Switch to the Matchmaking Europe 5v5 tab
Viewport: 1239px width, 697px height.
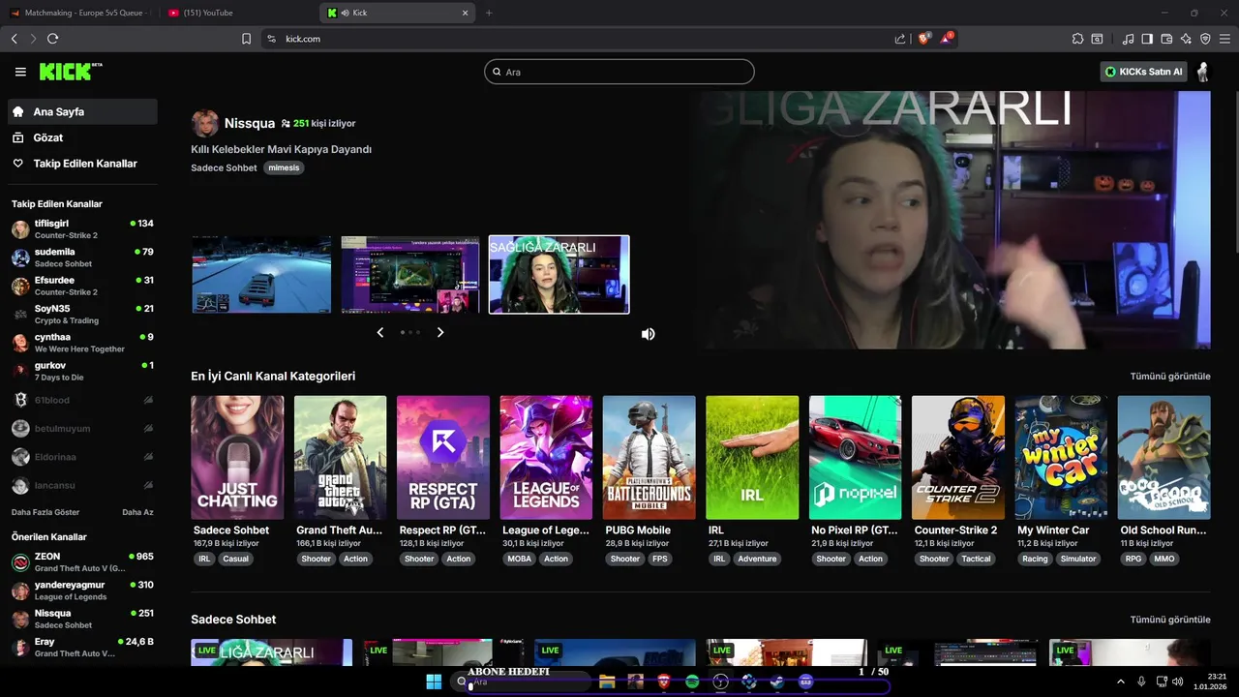79,13
